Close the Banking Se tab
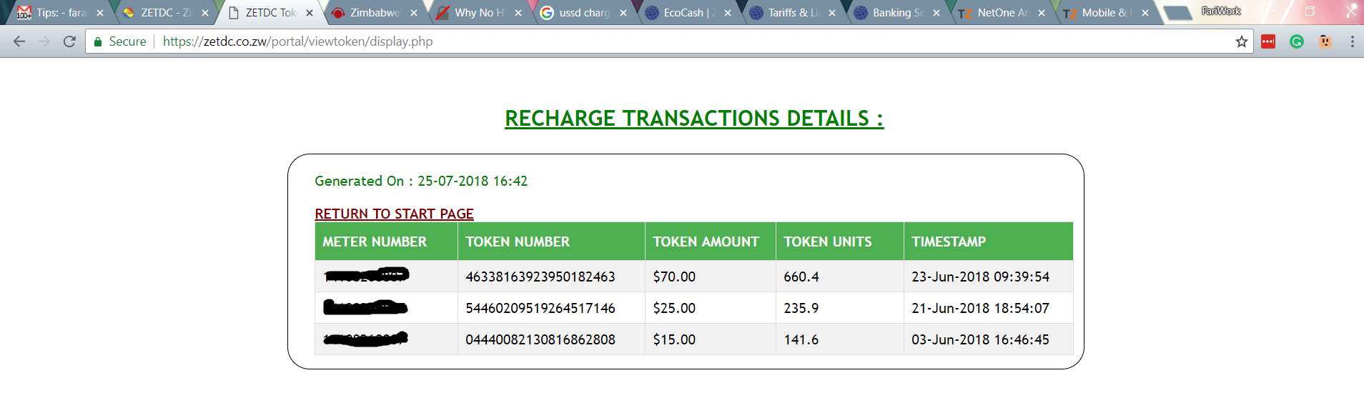1364x408 pixels. [x=936, y=13]
